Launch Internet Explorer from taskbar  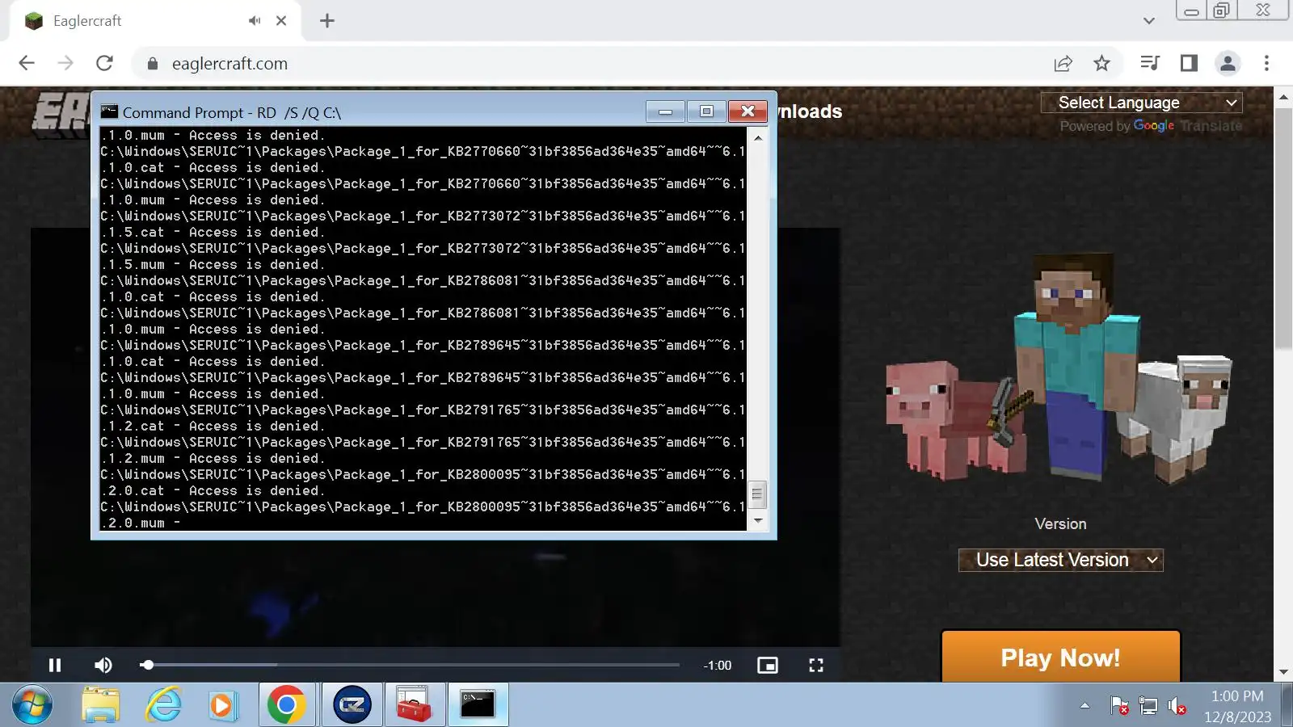164,705
